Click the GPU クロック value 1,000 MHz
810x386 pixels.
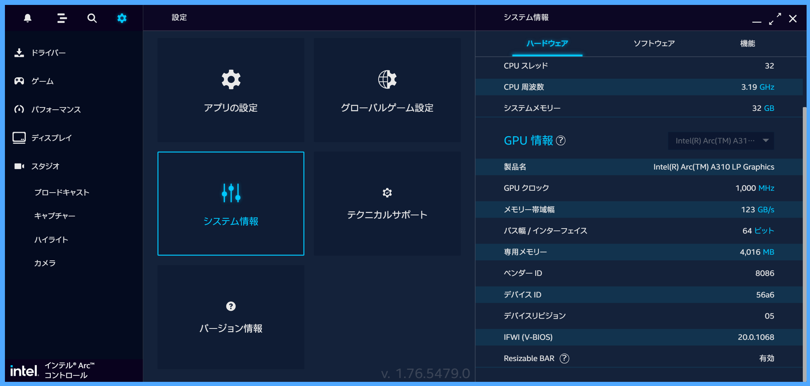[755, 188]
